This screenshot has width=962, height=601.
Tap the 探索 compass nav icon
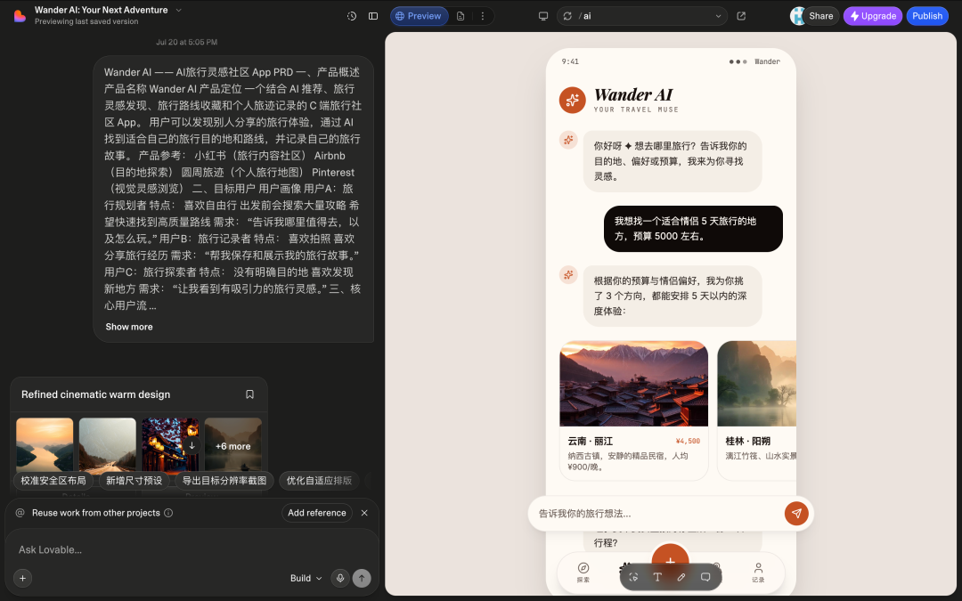583,572
